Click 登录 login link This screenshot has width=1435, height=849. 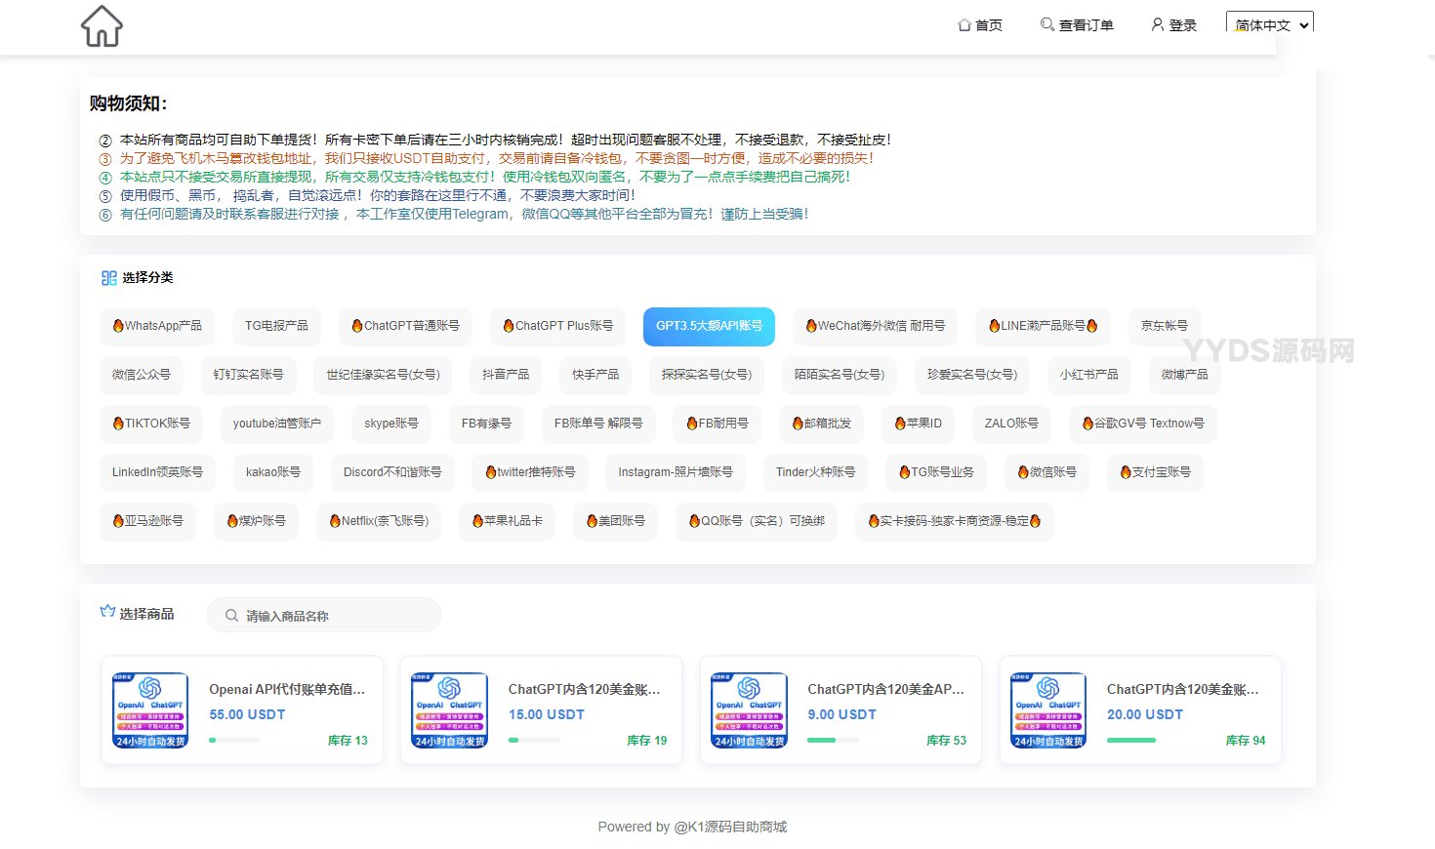point(1173,25)
